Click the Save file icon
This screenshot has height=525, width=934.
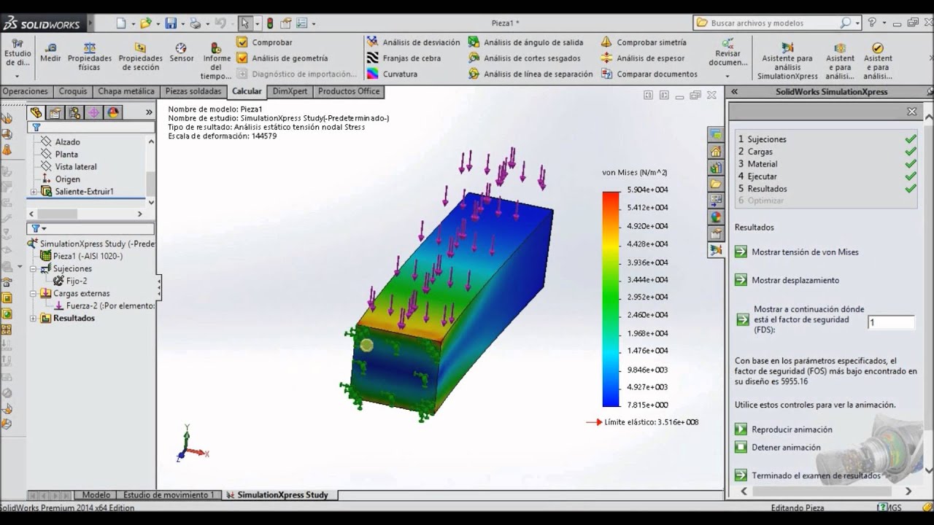[x=171, y=23]
